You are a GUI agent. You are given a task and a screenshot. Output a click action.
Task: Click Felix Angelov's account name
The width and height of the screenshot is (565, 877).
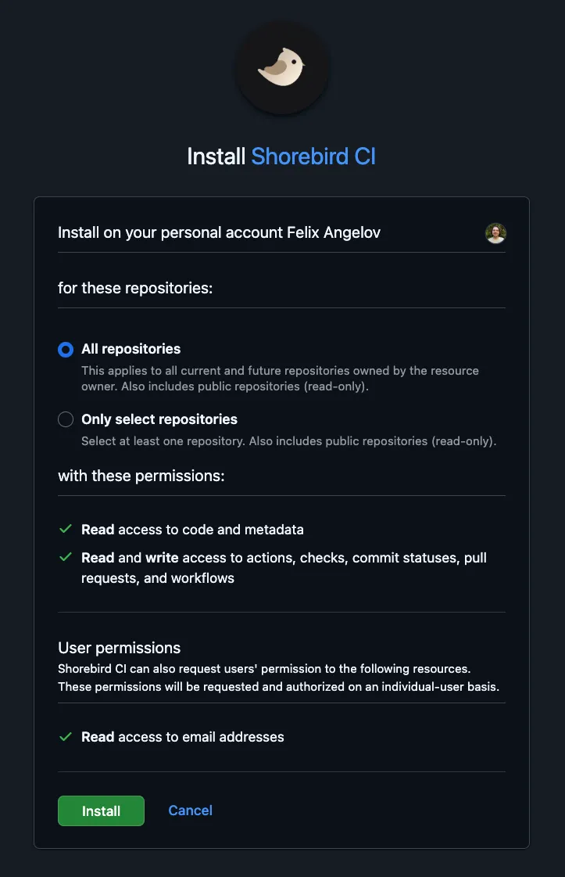336,232
